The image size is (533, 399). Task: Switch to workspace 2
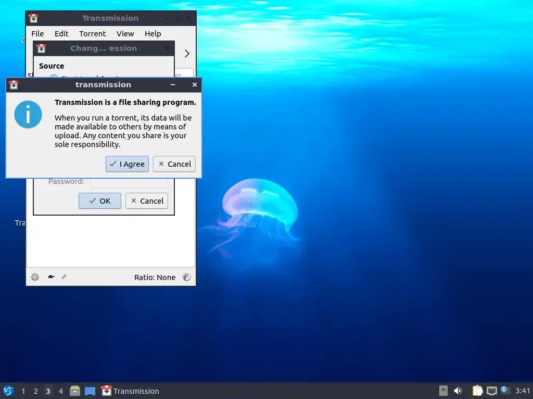point(36,391)
